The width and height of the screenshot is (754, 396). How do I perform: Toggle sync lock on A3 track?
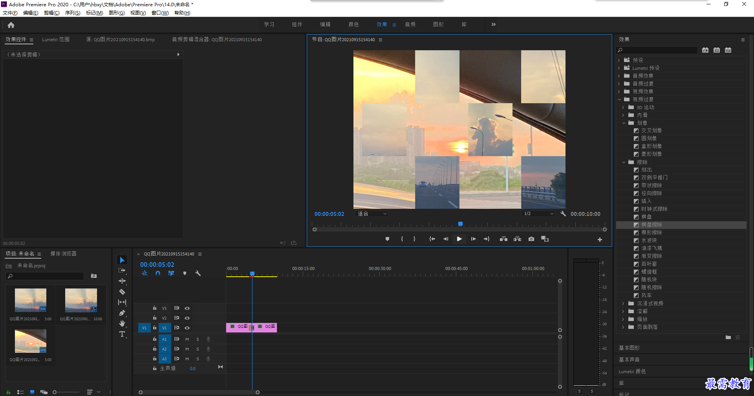[x=176, y=359]
